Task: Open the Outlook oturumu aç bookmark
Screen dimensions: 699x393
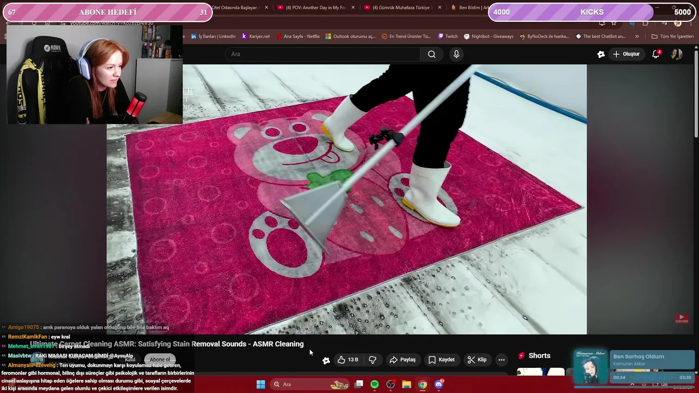Action: point(350,37)
